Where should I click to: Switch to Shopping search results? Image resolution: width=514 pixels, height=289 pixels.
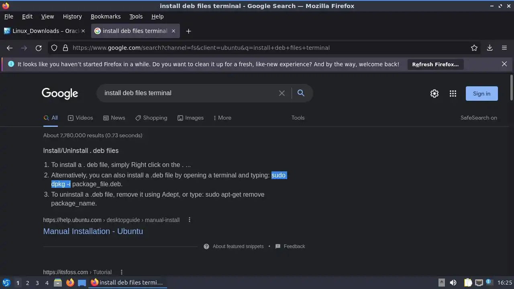click(x=151, y=118)
